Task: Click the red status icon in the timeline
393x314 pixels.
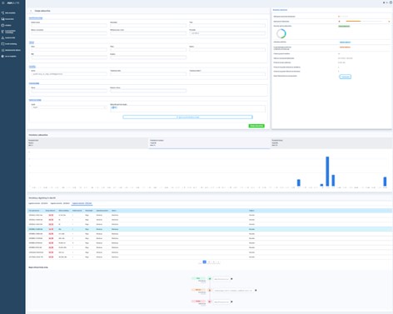Action: (210, 302)
